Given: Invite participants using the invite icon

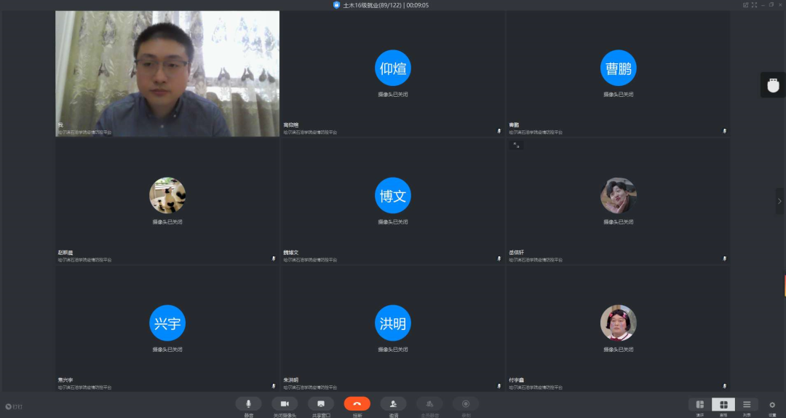Looking at the screenshot, I should [393, 403].
